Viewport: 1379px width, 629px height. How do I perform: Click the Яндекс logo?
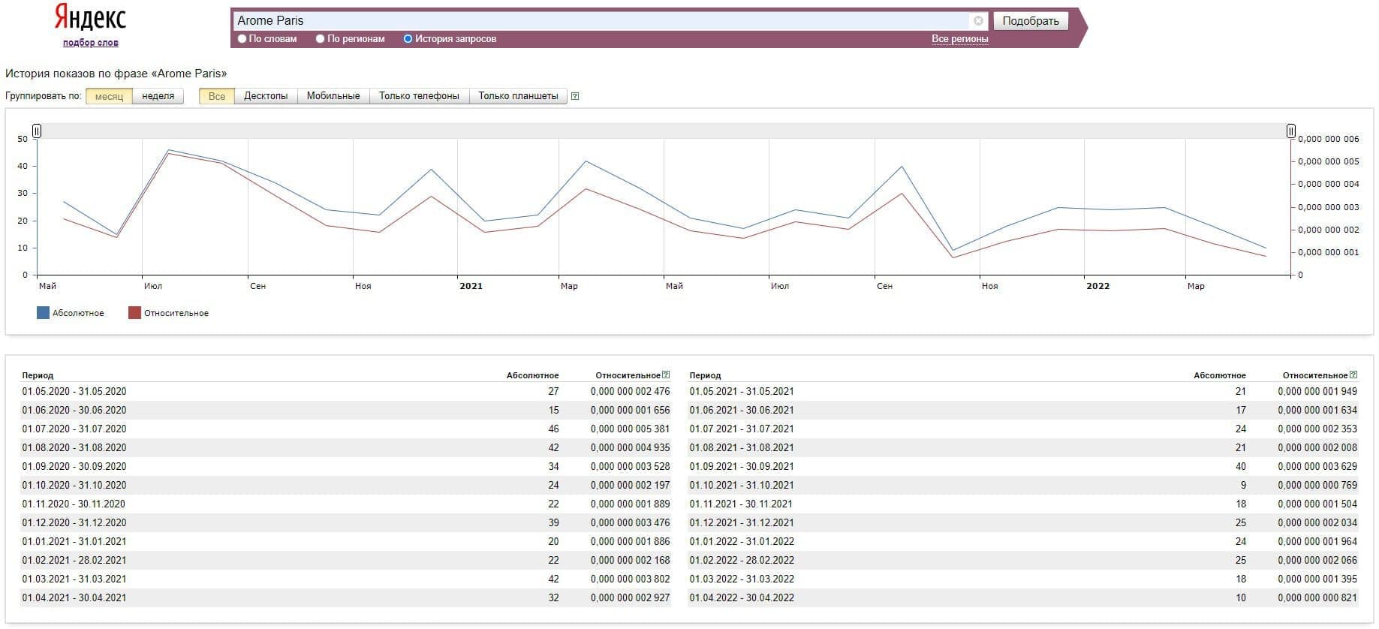90,18
